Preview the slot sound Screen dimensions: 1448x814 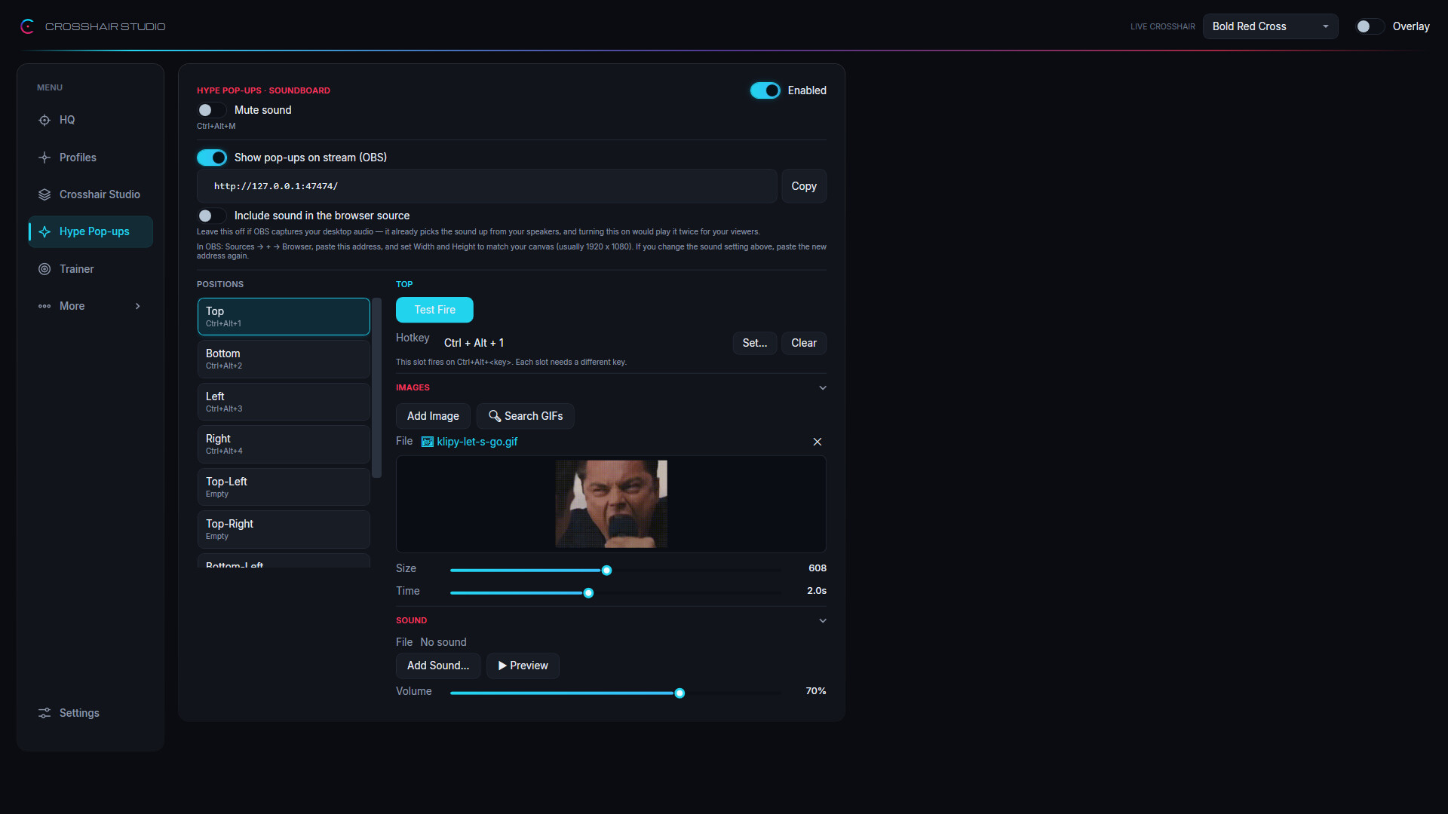pos(523,666)
